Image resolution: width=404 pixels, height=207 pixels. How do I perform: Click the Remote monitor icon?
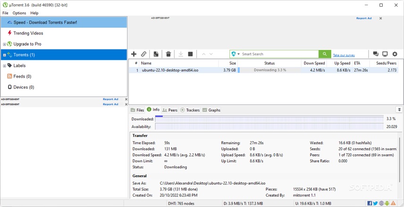coord(385,54)
